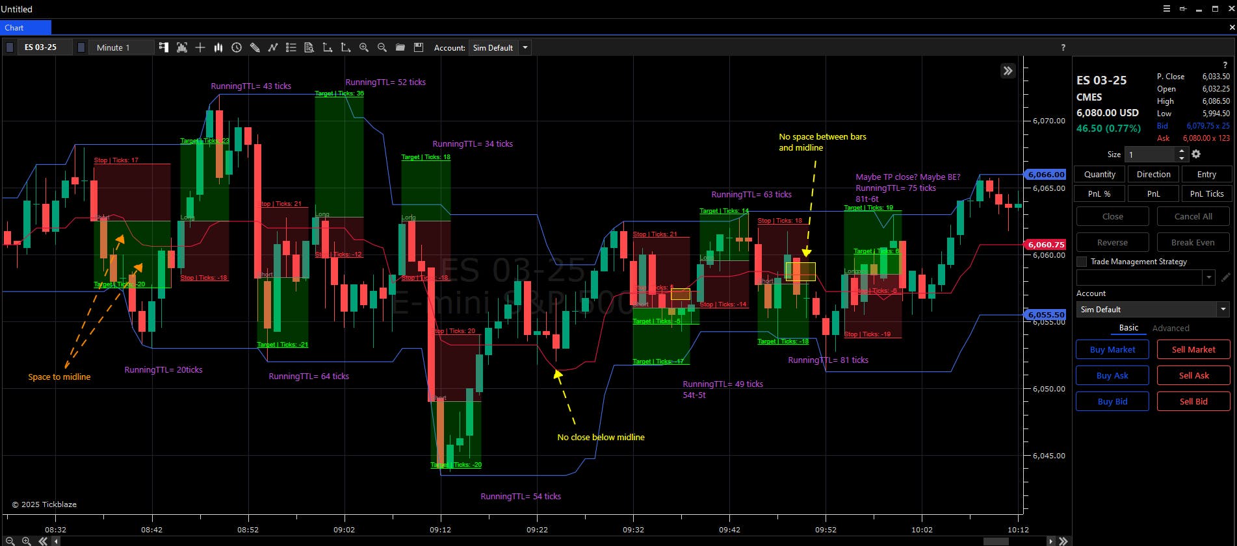Click the Cancel All button
Viewport: 1237px width, 546px height.
1193,216
